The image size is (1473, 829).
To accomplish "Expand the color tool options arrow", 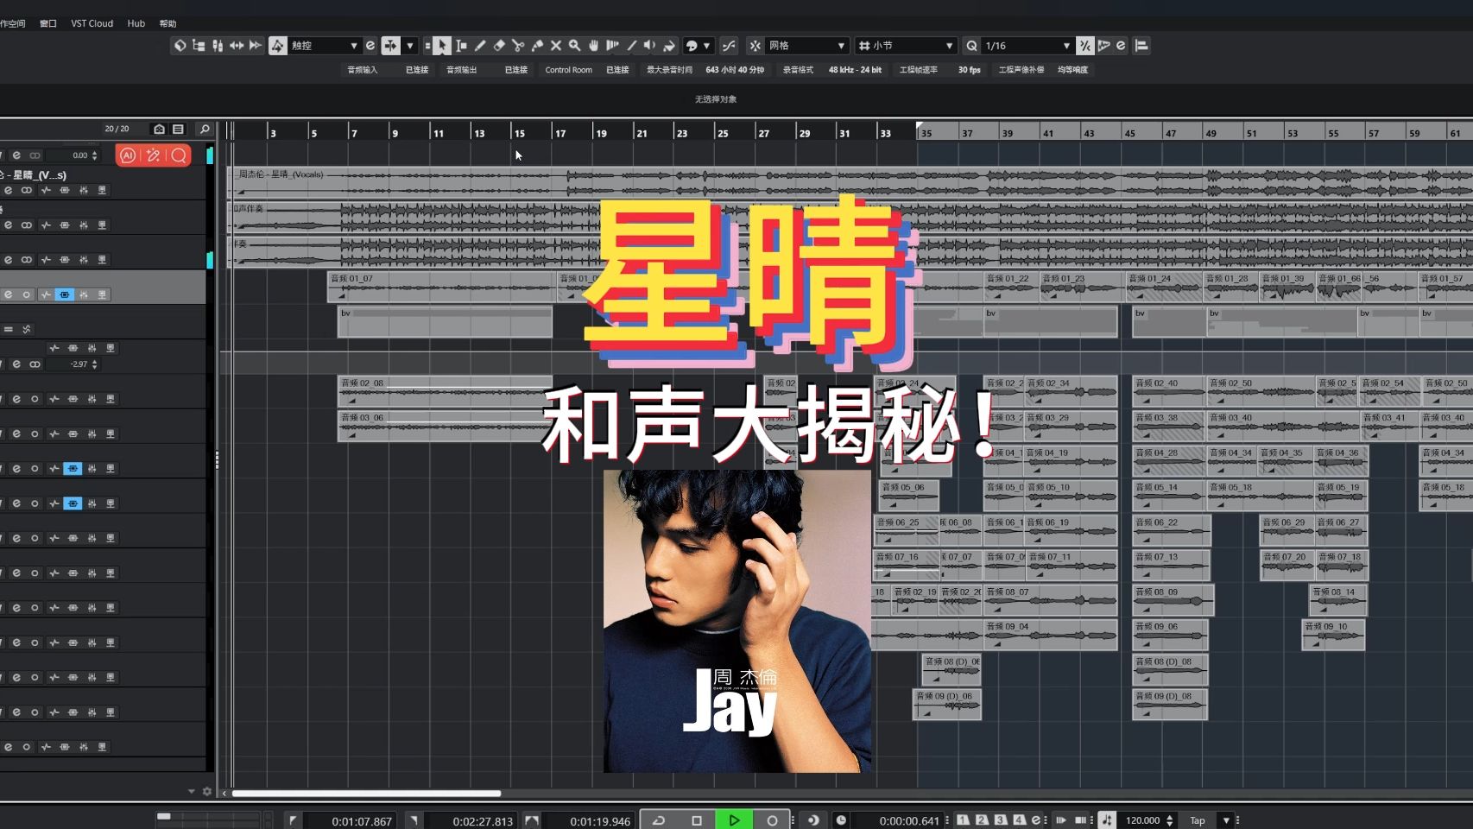I will click(707, 46).
